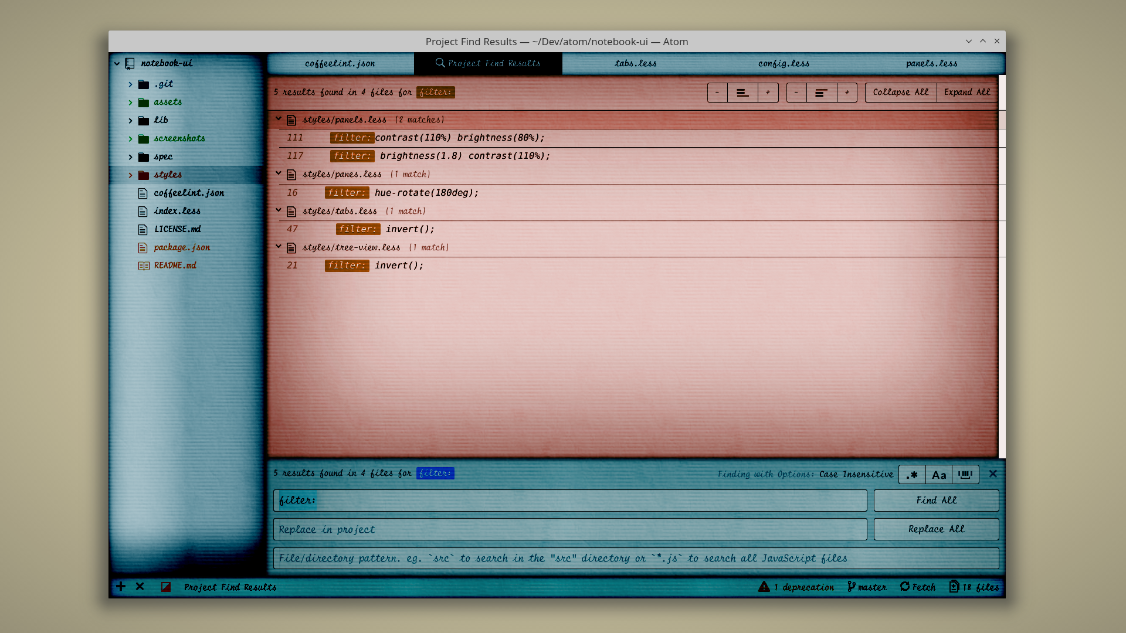Open the coffeelint.json tab
The image size is (1126, 633).
[x=340, y=63]
